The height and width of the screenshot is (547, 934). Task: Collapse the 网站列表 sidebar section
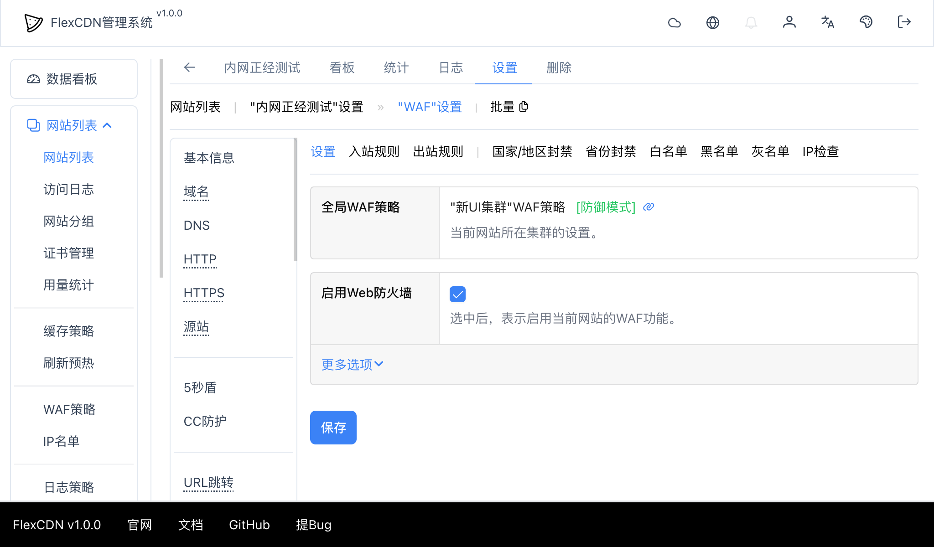tap(108, 125)
